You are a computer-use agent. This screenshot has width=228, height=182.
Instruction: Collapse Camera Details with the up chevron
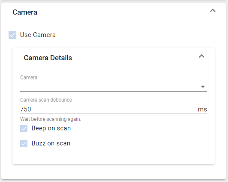201,56
